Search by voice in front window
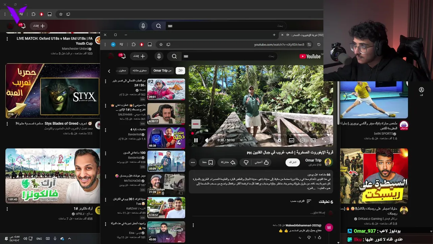This screenshot has height=244, width=433. coord(159,56)
